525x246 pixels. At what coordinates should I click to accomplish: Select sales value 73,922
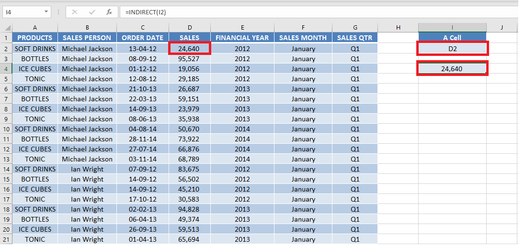[x=190, y=139]
